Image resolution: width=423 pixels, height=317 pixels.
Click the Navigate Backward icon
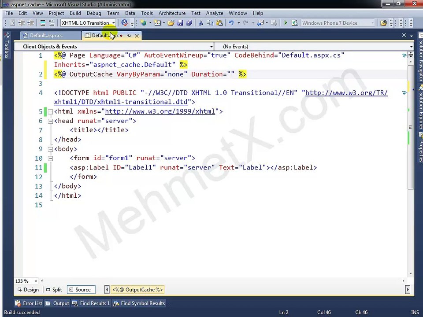click(260, 23)
